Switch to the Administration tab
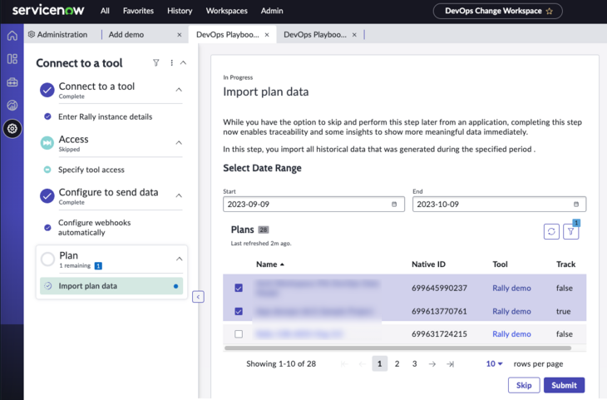The image size is (607, 400). [58, 35]
